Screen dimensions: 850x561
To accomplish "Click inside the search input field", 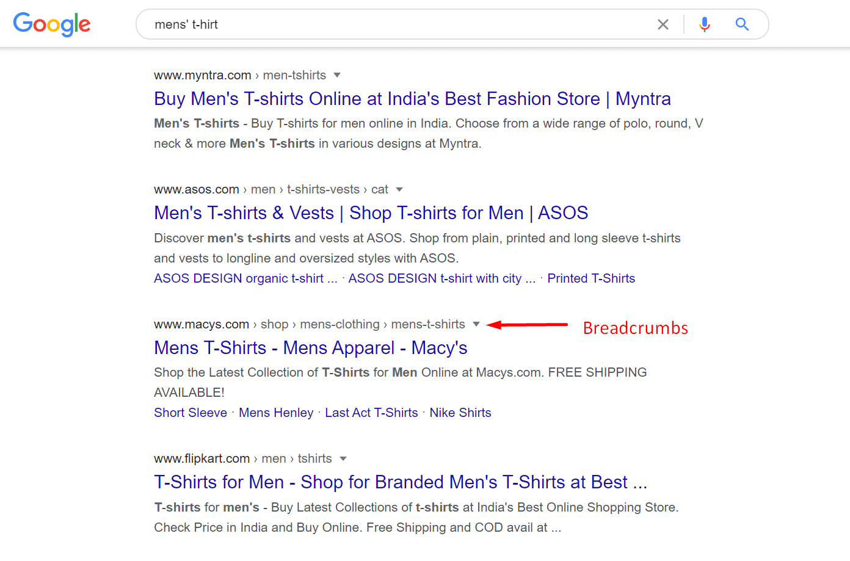I will 366,24.
